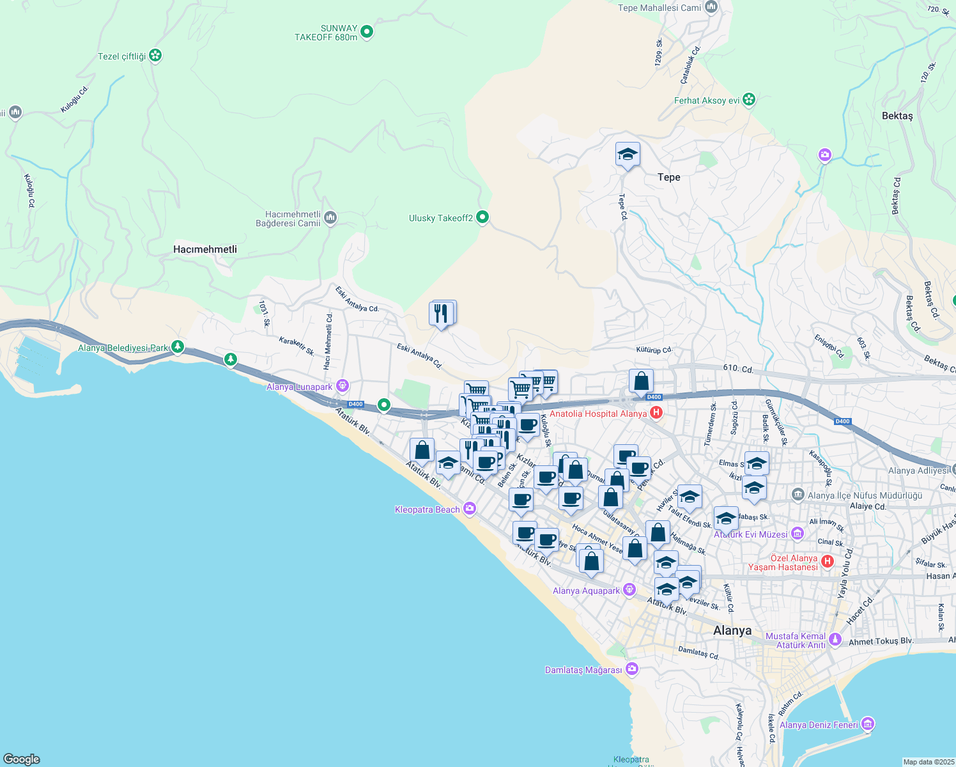Select the school marker above Tepe label
This screenshot has height=767, width=956.
click(628, 155)
